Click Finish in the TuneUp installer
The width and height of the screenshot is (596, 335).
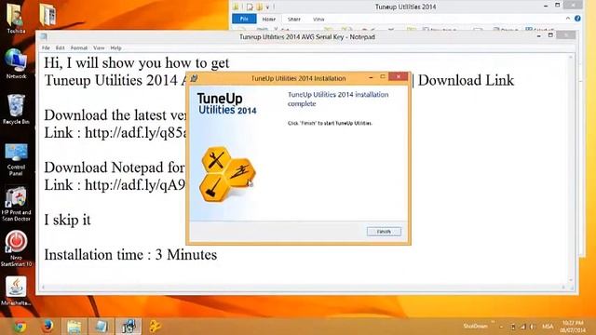pyautogui.click(x=384, y=232)
